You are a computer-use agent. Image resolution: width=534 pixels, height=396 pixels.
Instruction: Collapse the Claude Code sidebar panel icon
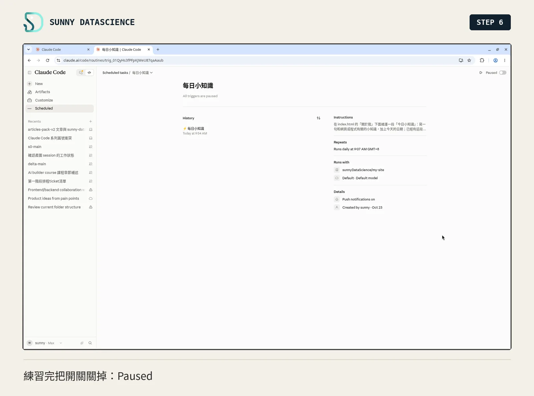tap(29, 73)
